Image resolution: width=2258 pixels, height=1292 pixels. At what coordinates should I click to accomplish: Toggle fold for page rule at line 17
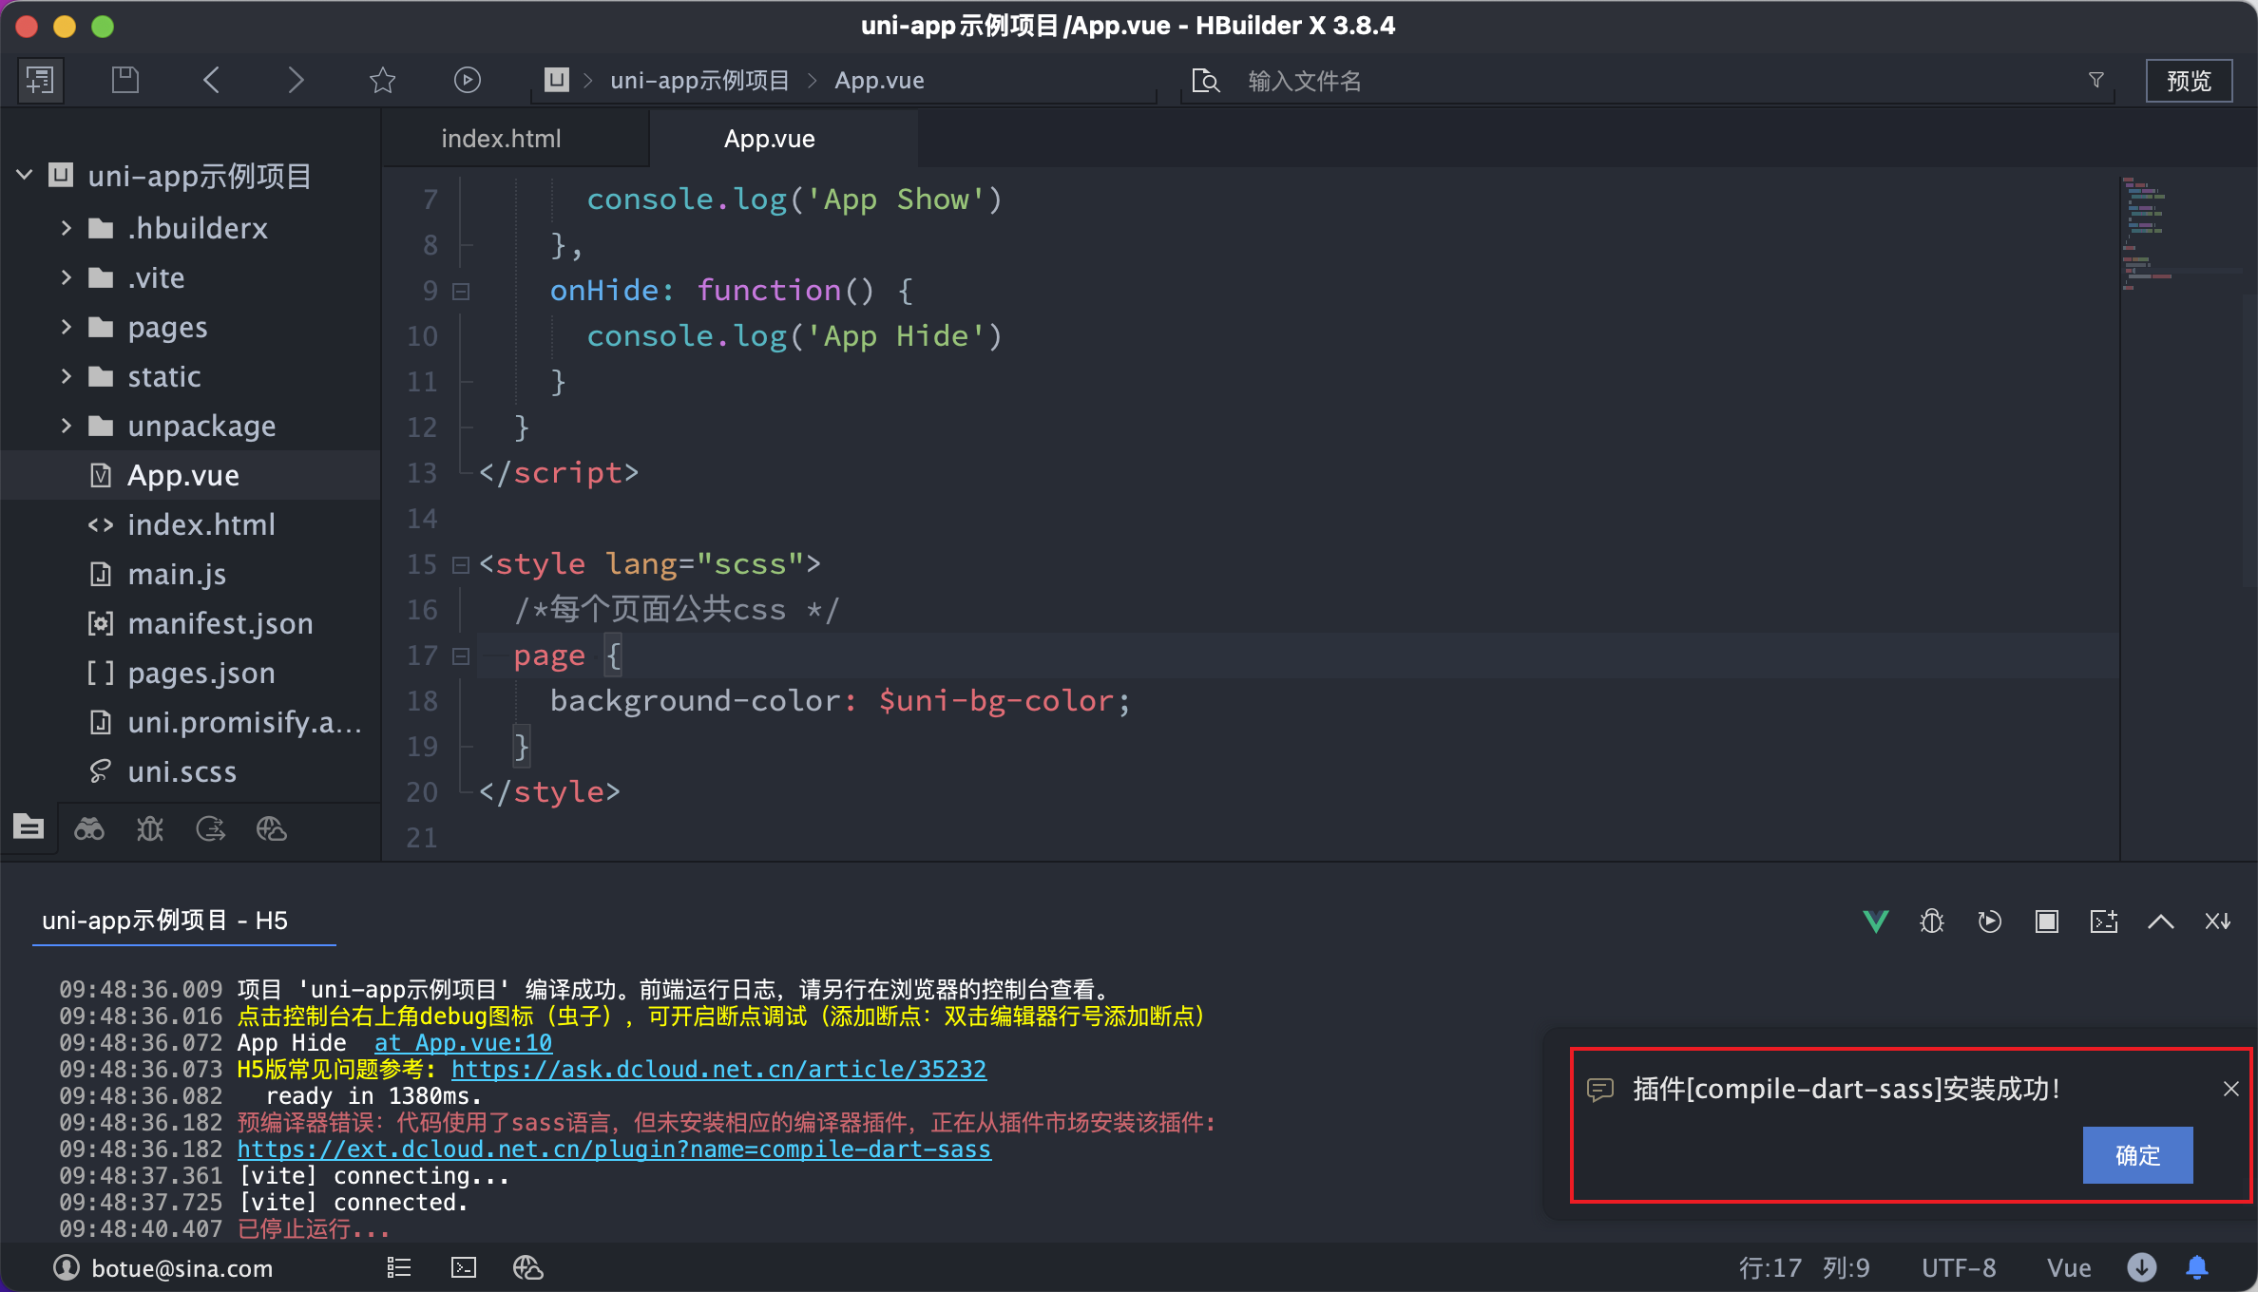click(461, 655)
